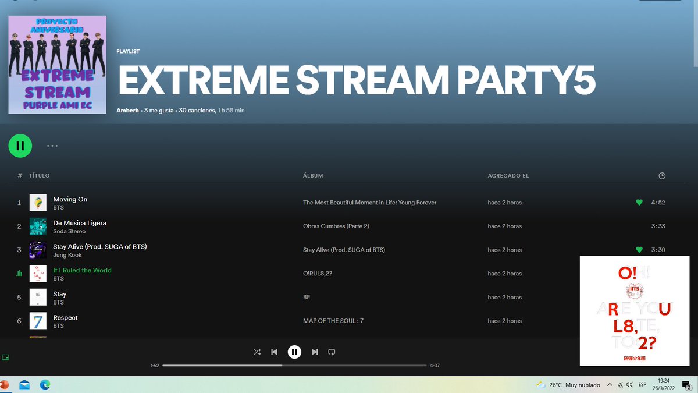Sort by the TÍTULO column header
698x393 pixels.
pyautogui.click(x=40, y=176)
